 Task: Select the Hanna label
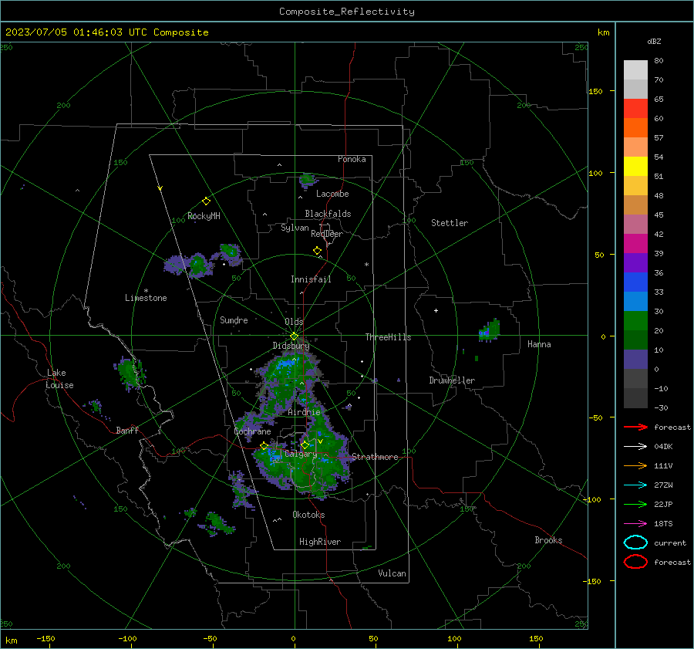[x=539, y=344]
